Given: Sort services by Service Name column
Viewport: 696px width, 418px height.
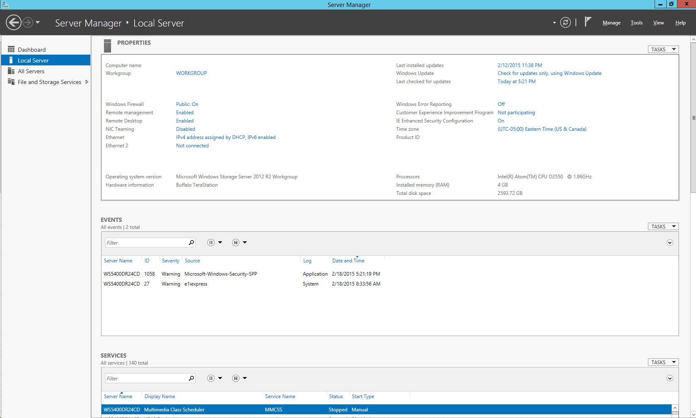Looking at the screenshot, I should click(x=280, y=396).
